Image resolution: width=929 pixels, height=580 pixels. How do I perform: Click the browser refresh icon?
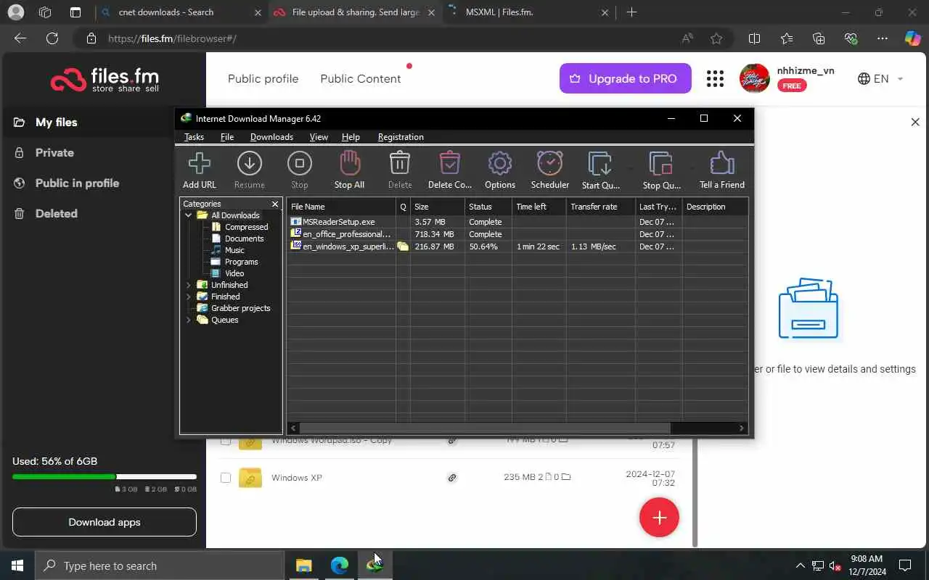pyautogui.click(x=52, y=38)
